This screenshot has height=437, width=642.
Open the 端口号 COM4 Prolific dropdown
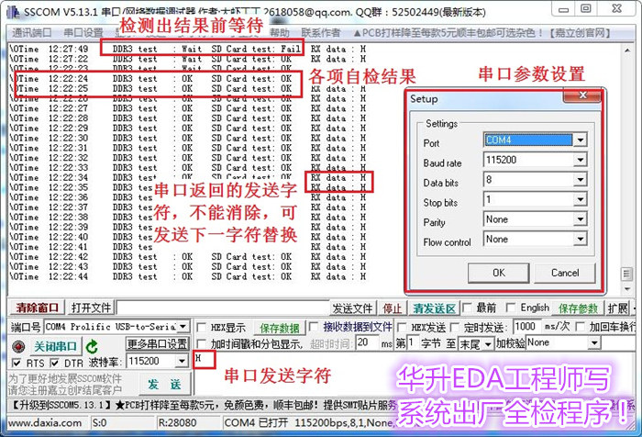[183, 327]
